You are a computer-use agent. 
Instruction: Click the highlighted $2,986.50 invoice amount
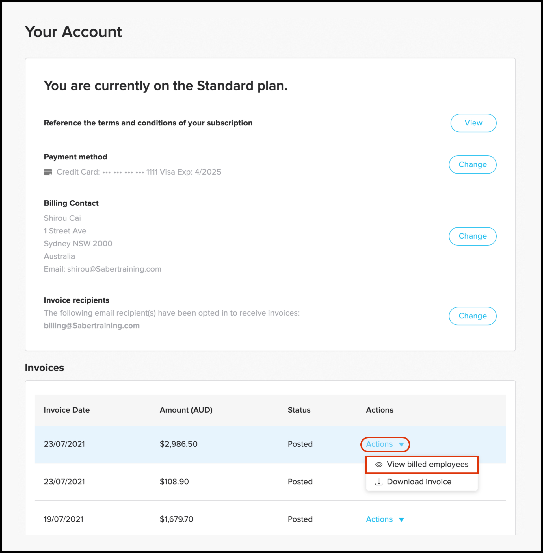[178, 444]
